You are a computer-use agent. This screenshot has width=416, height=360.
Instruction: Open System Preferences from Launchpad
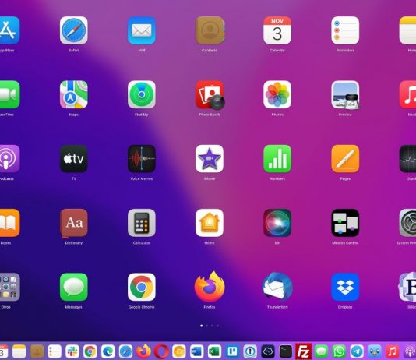click(x=407, y=223)
